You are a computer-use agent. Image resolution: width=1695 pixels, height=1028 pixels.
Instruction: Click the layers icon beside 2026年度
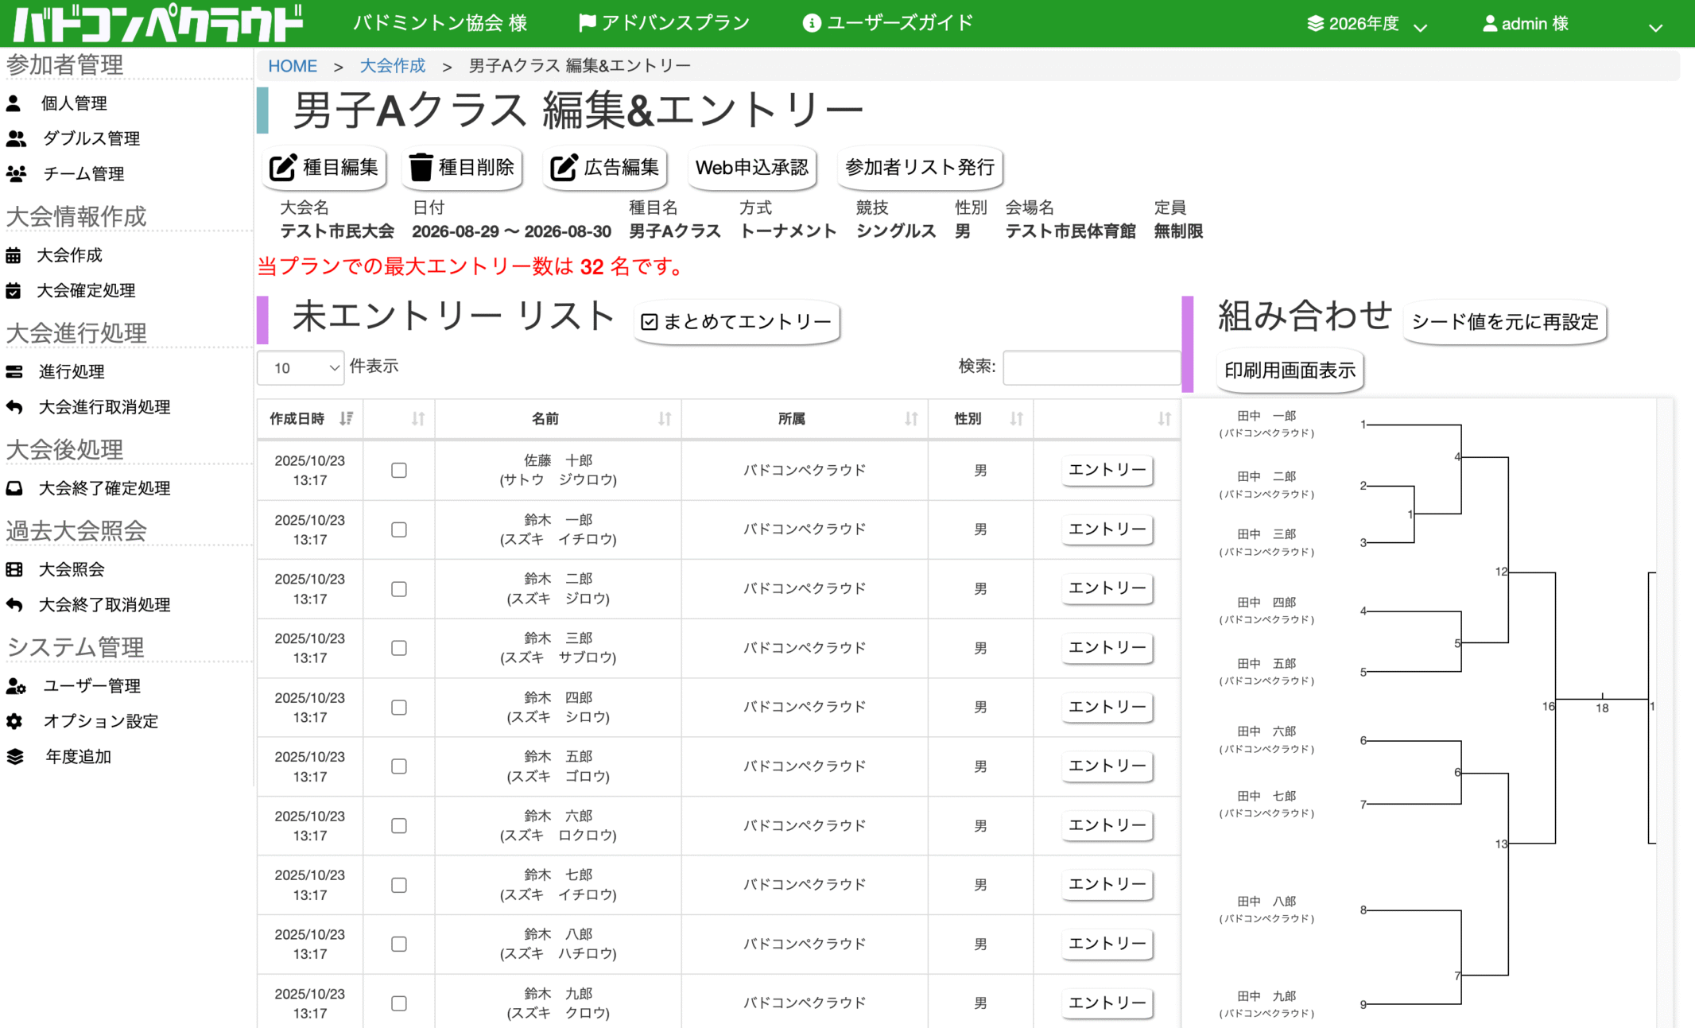(1316, 24)
